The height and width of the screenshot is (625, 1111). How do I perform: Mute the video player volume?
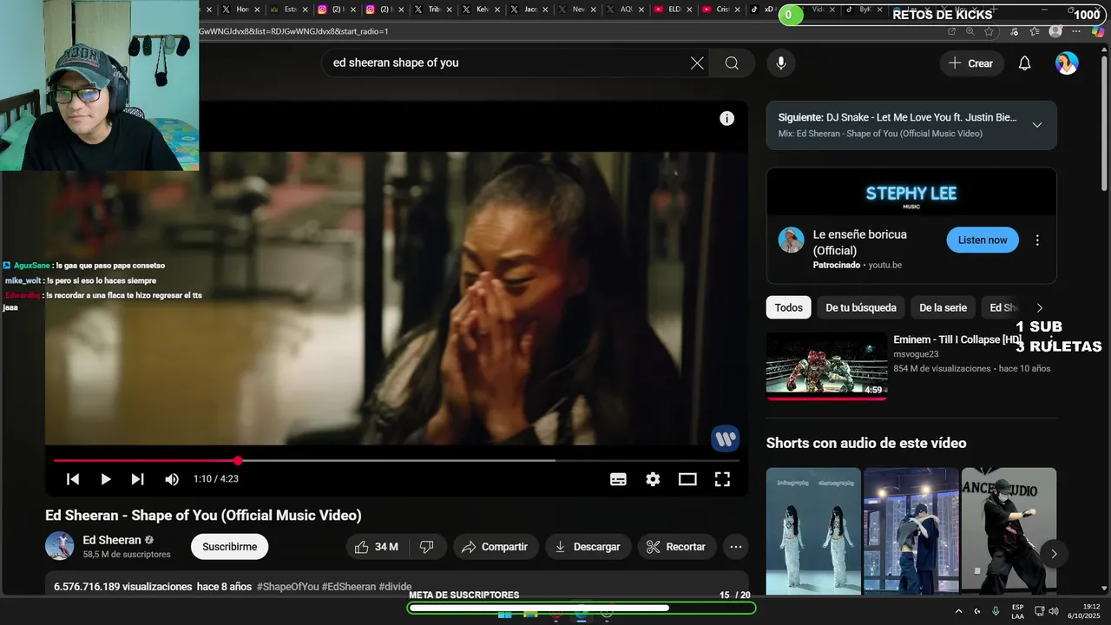coord(172,479)
